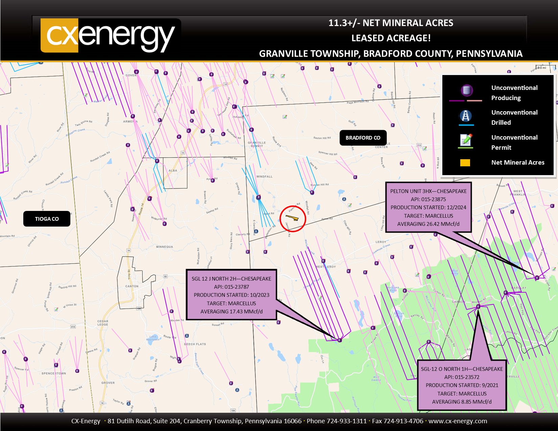Click the 'Unconventional Producing' legend label
Screen dimensions: 558x431
tap(514, 93)
